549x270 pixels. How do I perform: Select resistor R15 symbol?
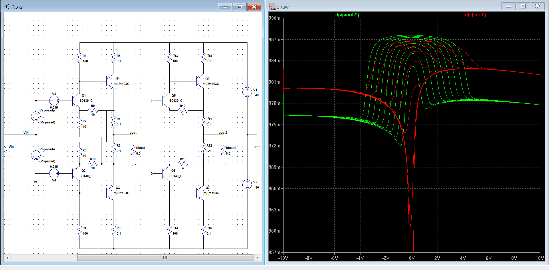pyautogui.click(x=204, y=59)
